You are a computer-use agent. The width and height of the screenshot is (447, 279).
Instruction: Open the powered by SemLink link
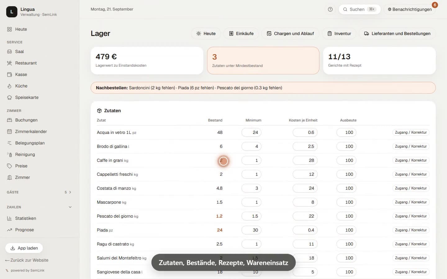25,270
